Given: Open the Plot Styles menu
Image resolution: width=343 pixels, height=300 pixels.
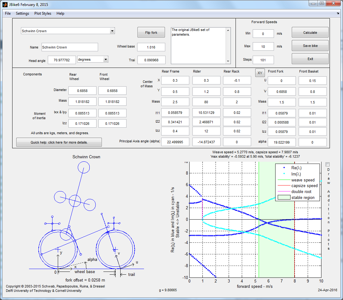Looking at the screenshot, I should [x=42, y=13].
